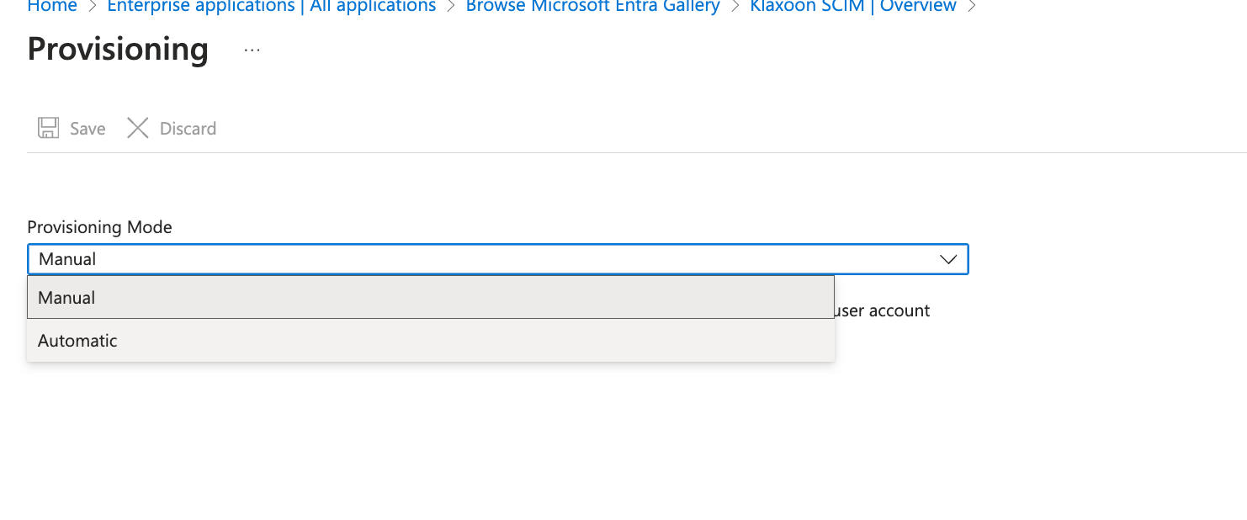
Task: Open Enterprise applications | All applications breadcrumb
Action: [272, 7]
